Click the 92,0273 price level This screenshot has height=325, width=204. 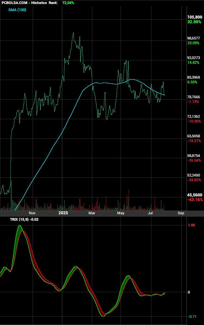coord(194,58)
